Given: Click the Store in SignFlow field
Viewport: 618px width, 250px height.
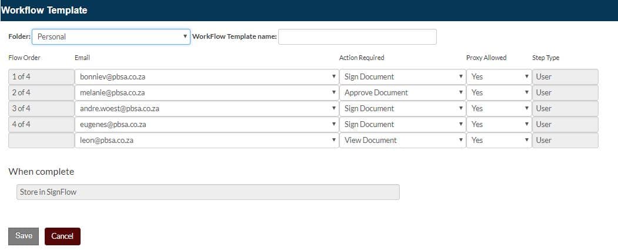Looking at the screenshot, I should 208,192.
